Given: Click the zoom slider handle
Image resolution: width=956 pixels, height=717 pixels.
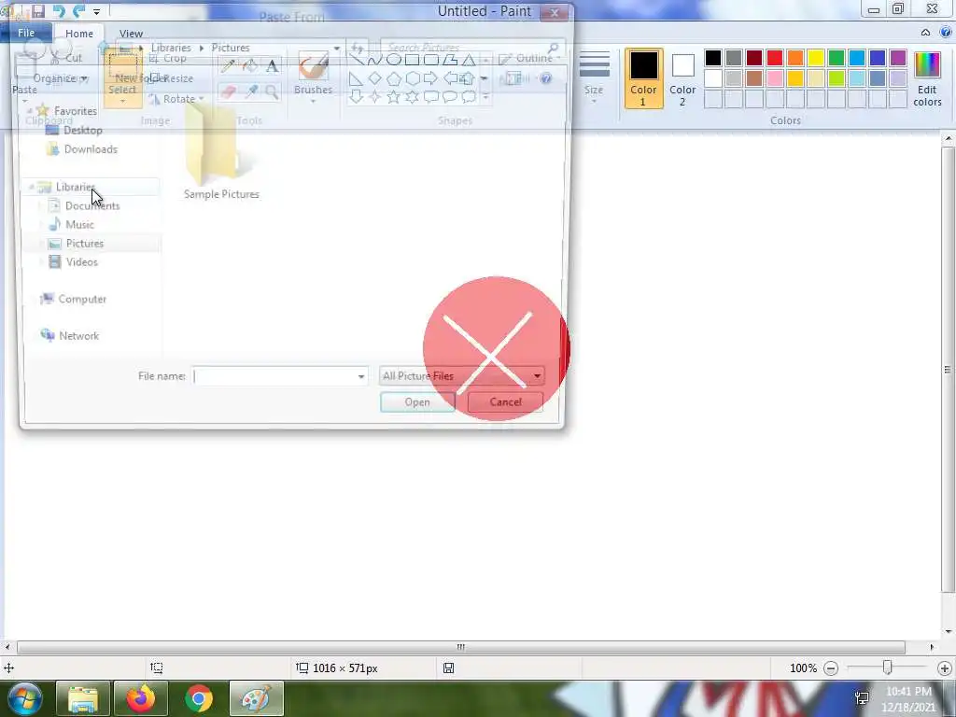Looking at the screenshot, I should (888, 668).
